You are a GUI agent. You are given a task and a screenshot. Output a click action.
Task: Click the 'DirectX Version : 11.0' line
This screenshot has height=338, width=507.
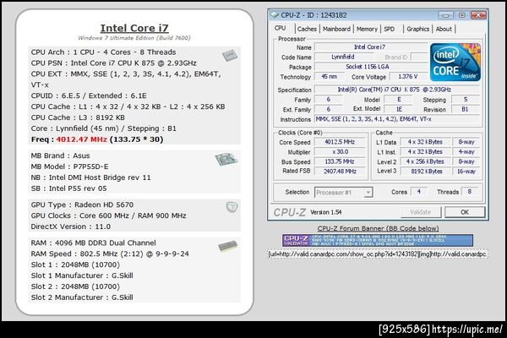[x=71, y=226]
